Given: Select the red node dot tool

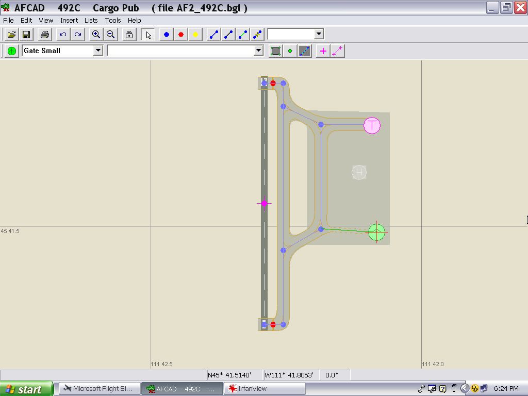Looking at the screenshot, I should (181, 35).
